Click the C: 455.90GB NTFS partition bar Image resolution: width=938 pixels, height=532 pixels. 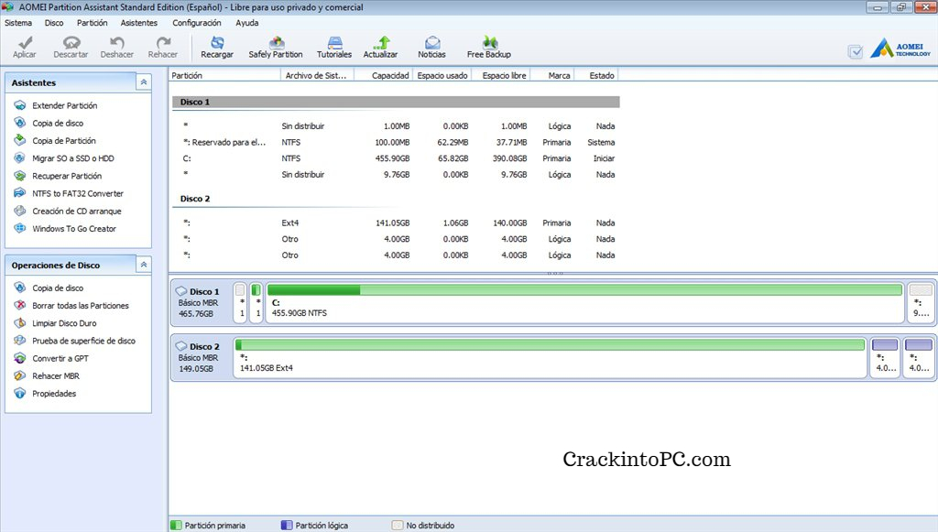(x=584, y=302)
